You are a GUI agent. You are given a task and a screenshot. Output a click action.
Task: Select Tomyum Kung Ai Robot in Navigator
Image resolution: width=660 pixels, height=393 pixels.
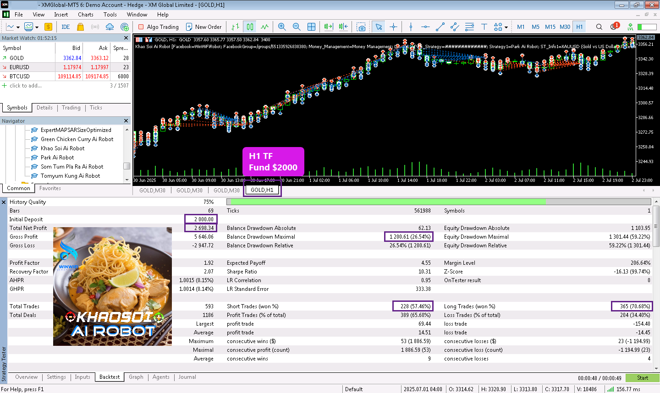coord(70,176)
